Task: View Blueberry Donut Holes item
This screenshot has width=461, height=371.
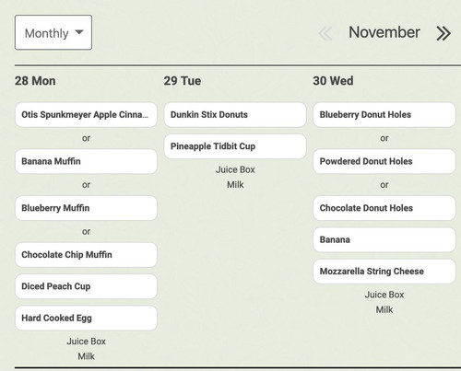Action: pos(384,115)
